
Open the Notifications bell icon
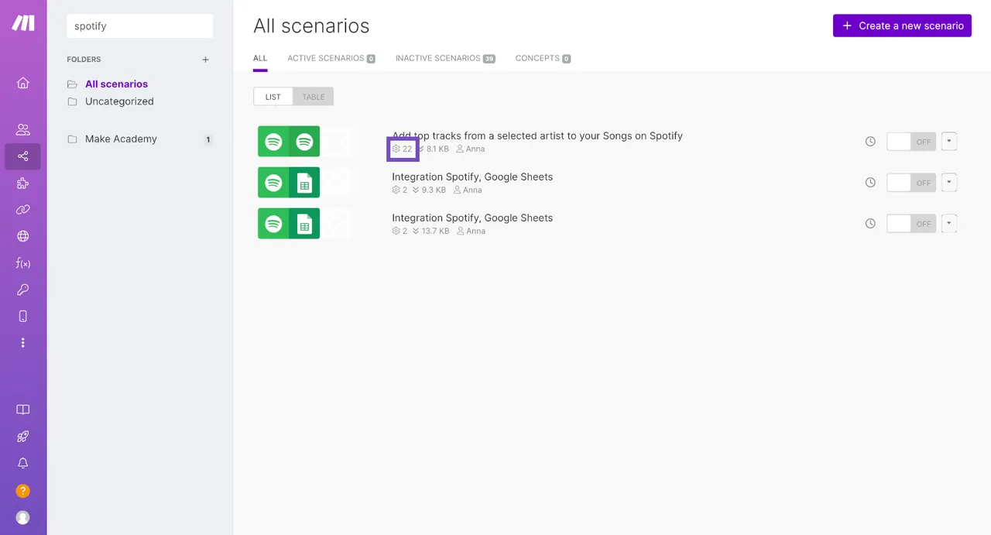tap(23, 463)
